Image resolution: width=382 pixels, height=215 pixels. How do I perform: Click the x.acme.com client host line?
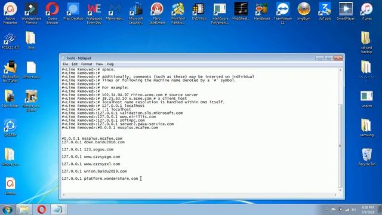point(124,98)
